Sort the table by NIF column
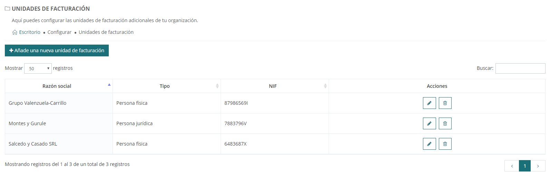550x176 pixels. point(273,86)
